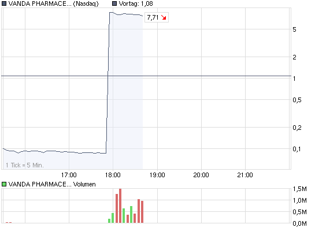315x228 pixels.
Task: Click the first small green volume bar
Action: (x=109, y=220)
